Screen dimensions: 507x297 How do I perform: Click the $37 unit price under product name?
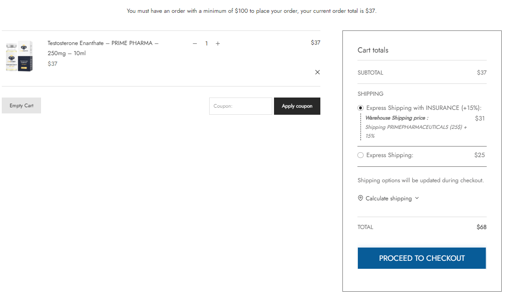pos(53,64)
